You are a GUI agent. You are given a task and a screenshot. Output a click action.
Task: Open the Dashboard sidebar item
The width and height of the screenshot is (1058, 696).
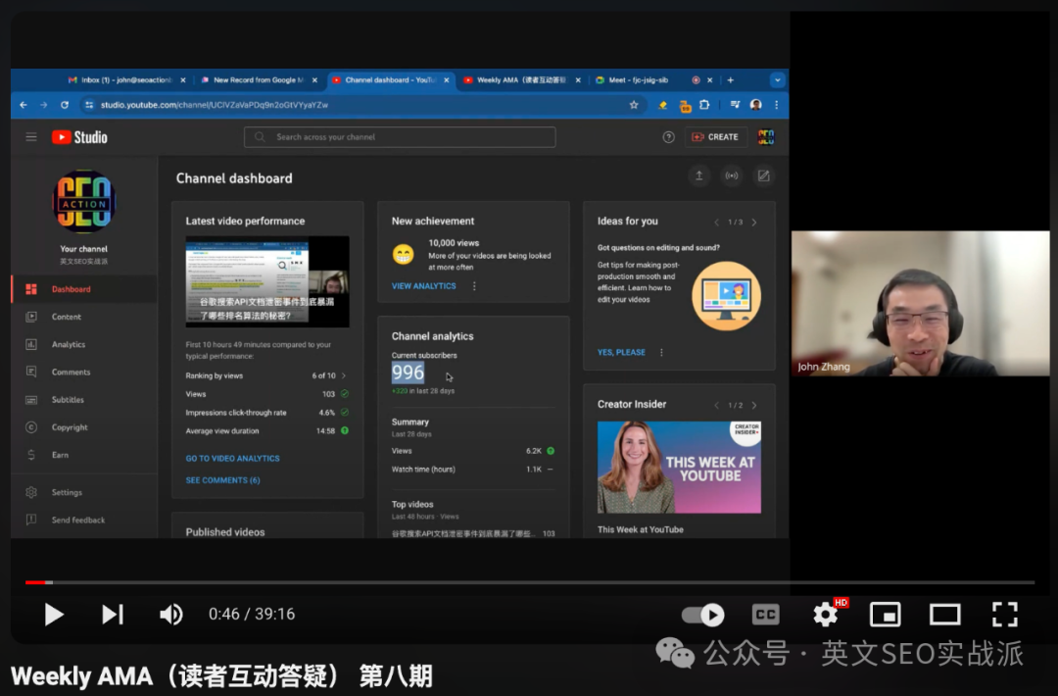coord(84,289)
